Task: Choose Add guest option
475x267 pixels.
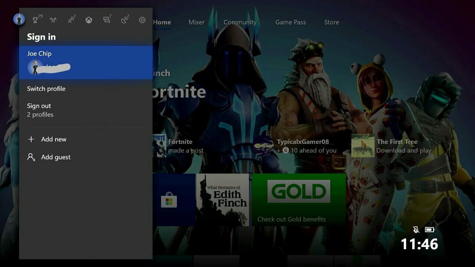Action: (x=86, y=157)
